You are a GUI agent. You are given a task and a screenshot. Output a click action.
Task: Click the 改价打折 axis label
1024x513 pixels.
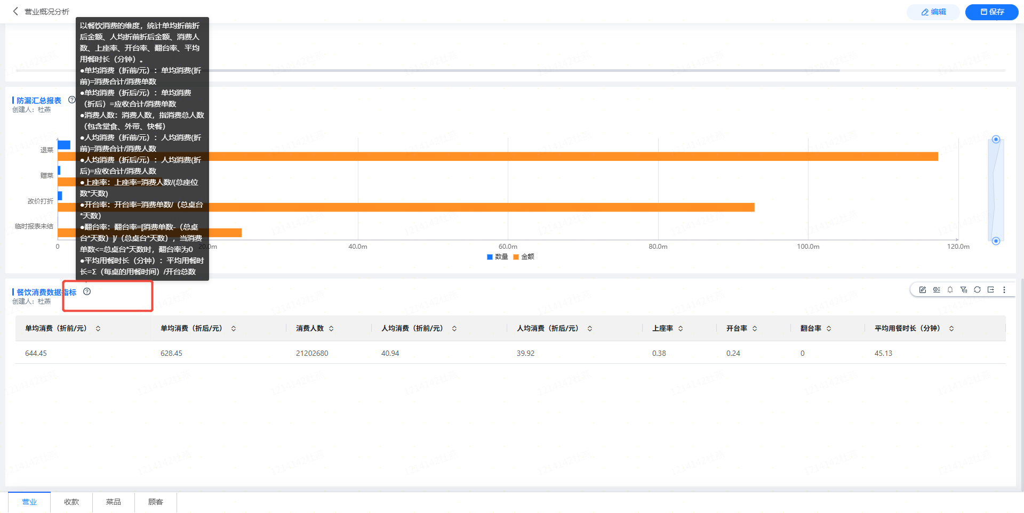(41, 201)
